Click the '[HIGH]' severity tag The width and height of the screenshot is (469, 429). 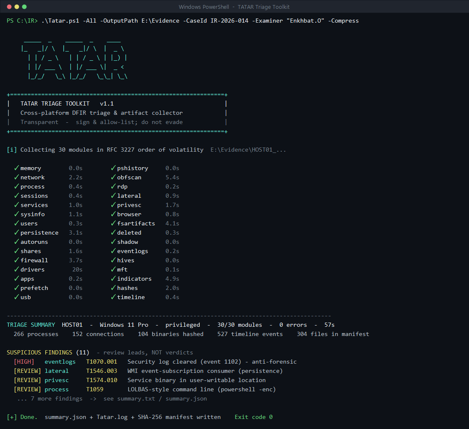tap(24, 362)
